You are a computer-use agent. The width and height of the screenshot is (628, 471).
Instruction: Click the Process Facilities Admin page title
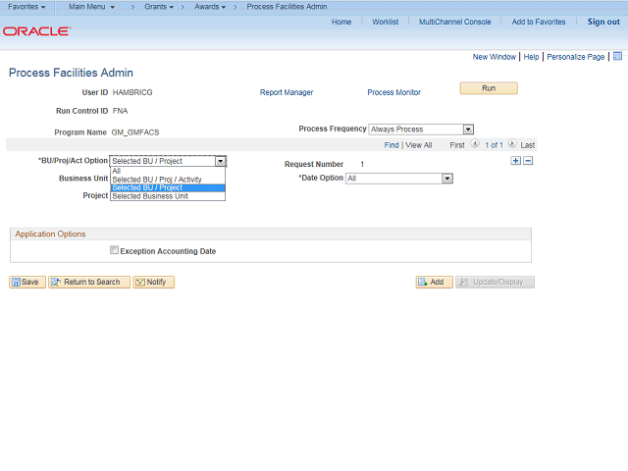pos(71,73)
